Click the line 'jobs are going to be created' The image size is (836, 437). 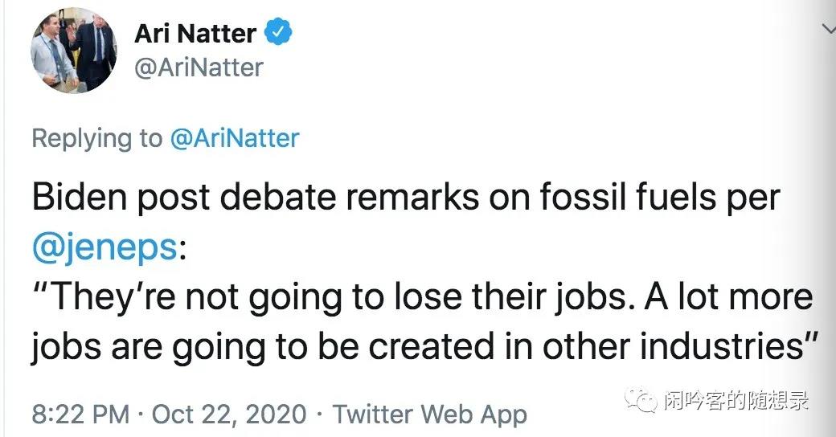click(x=249, y=348)
